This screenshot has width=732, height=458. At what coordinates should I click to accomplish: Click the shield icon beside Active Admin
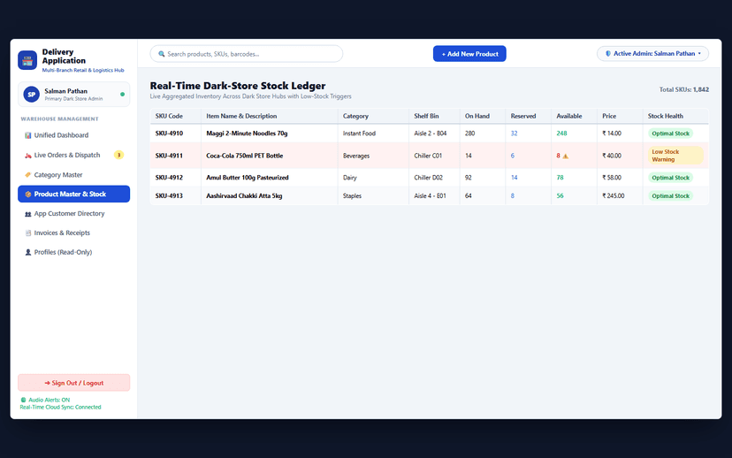click(608, 54)
